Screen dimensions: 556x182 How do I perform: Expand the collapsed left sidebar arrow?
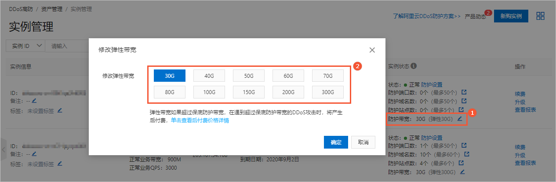pyautogui.click(x=4, y=149)
